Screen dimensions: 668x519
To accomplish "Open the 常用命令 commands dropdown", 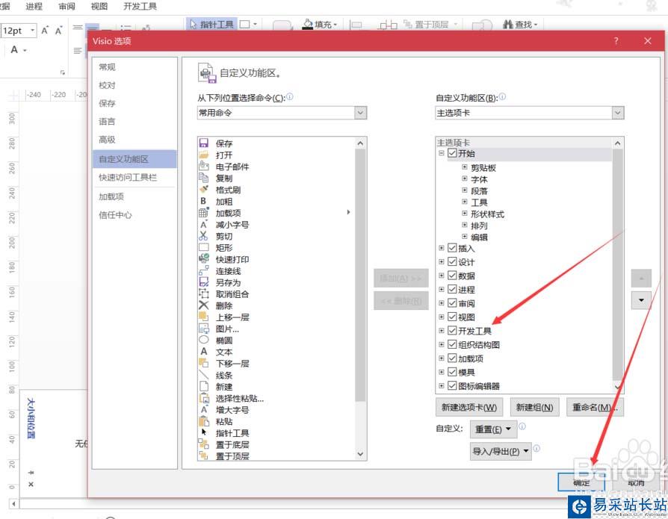I will coord(360,113).
